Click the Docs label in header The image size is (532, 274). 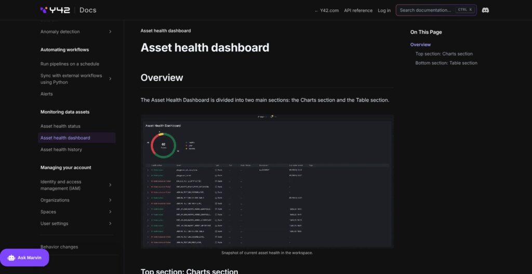pyautogui.click(x=88, y=10)
